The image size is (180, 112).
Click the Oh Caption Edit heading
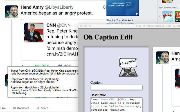[x=108, y=37]
